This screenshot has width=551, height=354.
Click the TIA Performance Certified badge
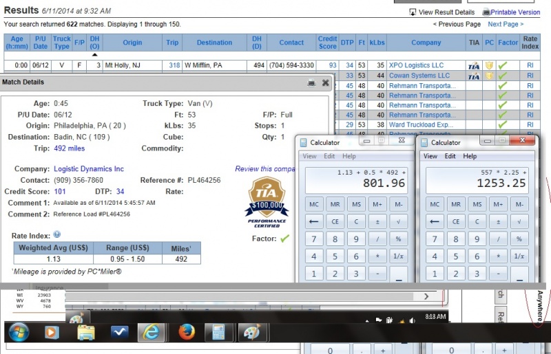(267, 202)
